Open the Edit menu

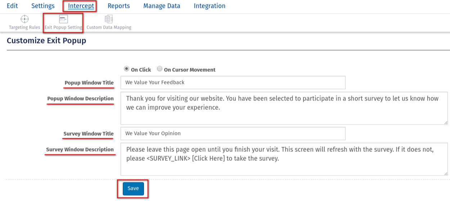pyautogui.click(x=12, y=6)
